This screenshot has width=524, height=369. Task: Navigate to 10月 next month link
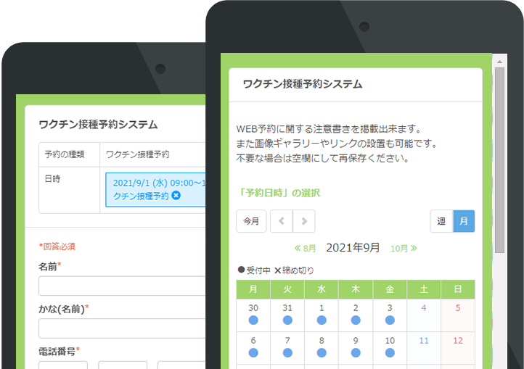click(404, 248)
